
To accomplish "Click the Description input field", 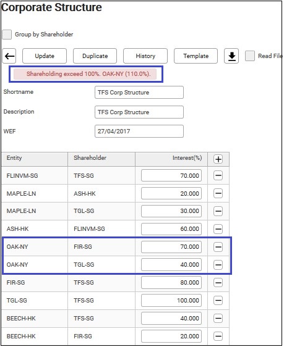I will pos(139,112).
